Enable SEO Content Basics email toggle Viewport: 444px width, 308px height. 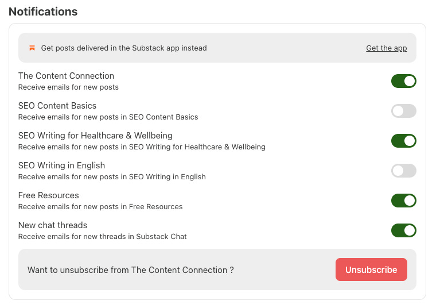403,111
